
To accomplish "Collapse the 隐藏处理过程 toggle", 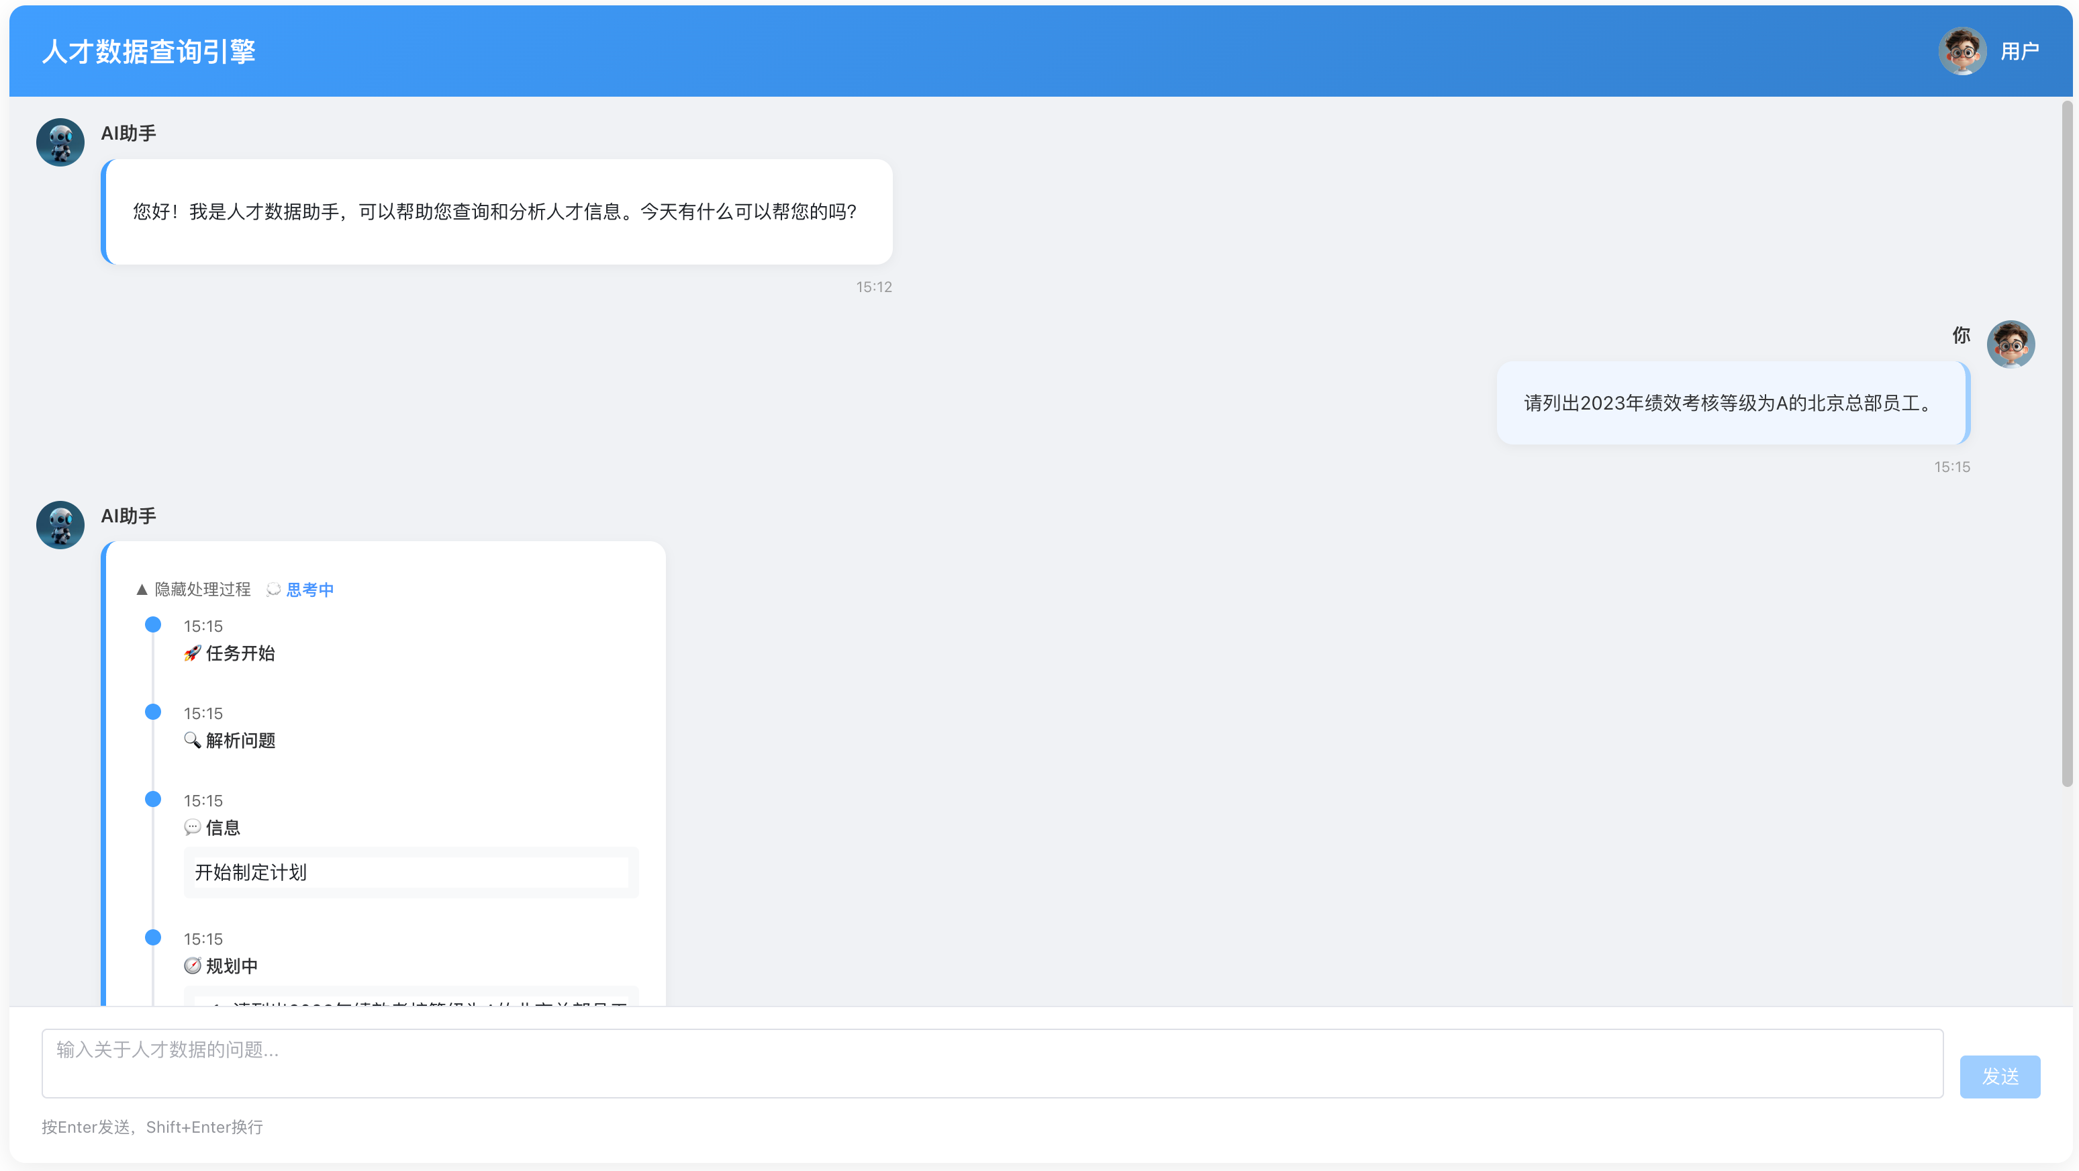I will (x=194, y=589).
